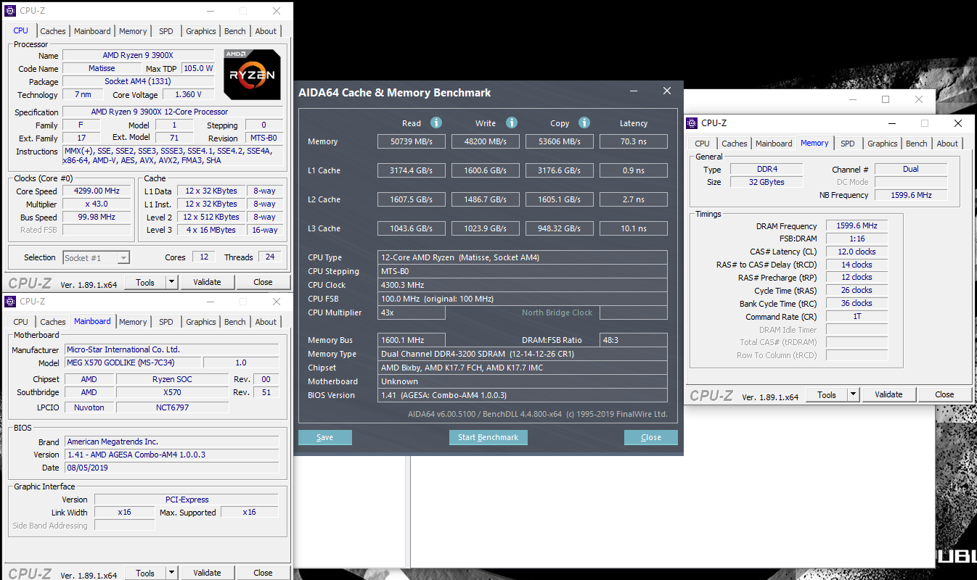The image size is (977, 580).
Task: Open Graphics tab in top-left CPU-Z window
Action: (201, 31)
